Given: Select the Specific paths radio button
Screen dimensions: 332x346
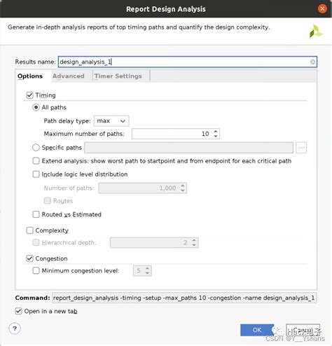Looking at the screenshot, I should click(x=36, y=148).
